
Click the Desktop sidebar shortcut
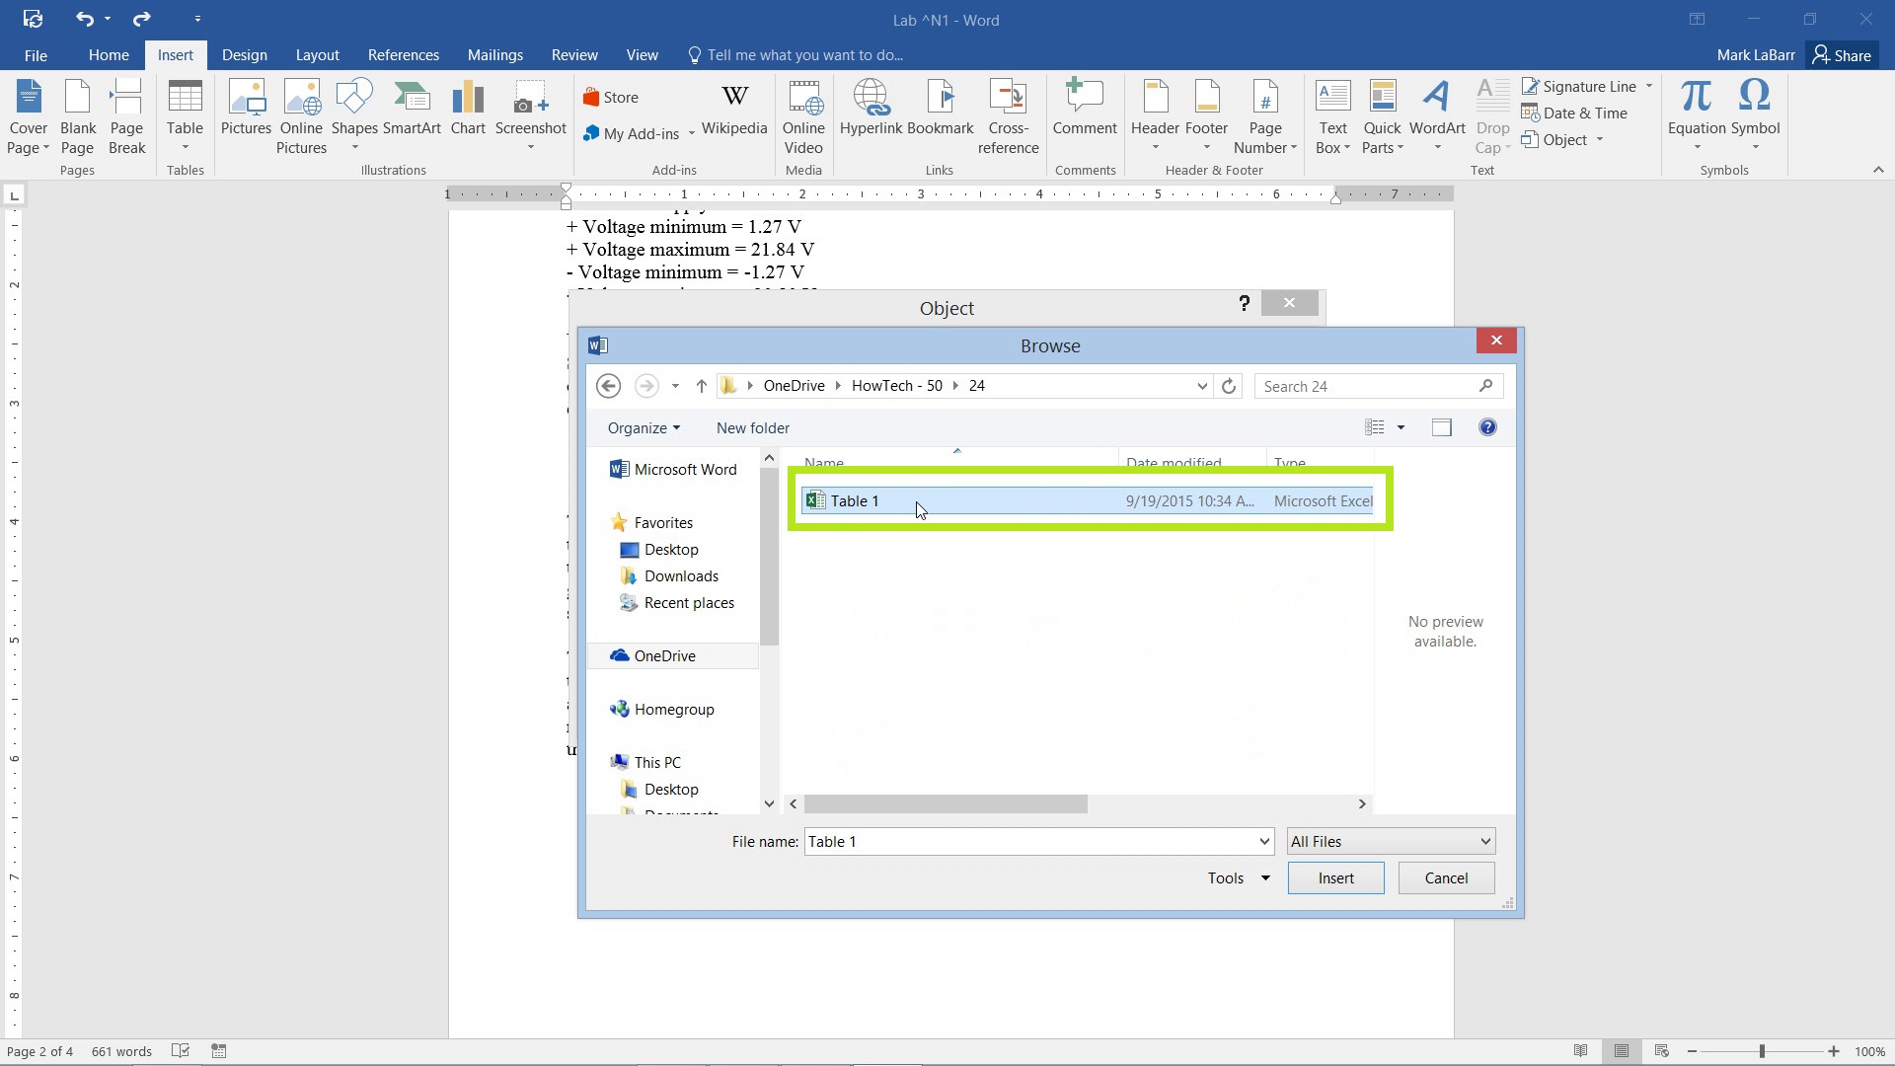pos(671,548)
